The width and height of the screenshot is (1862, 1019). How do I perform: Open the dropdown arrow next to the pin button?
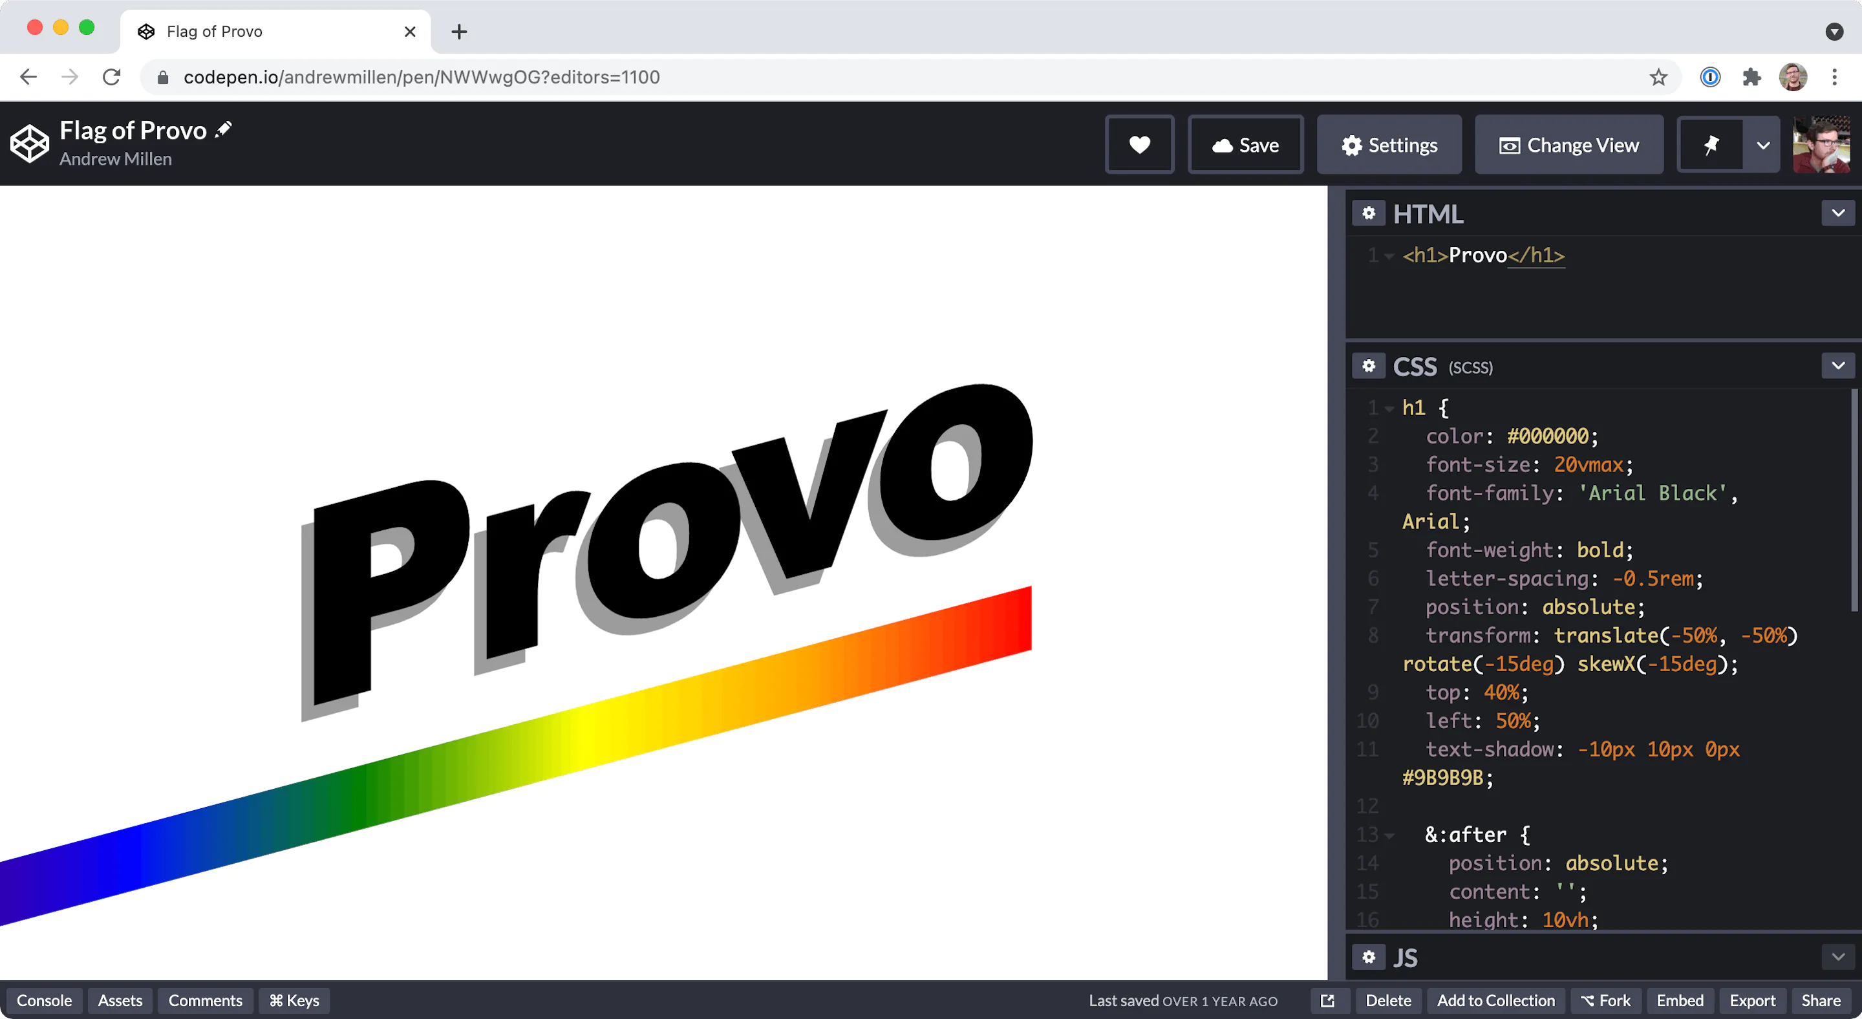pyautogui.click(x=1763, y=145)
